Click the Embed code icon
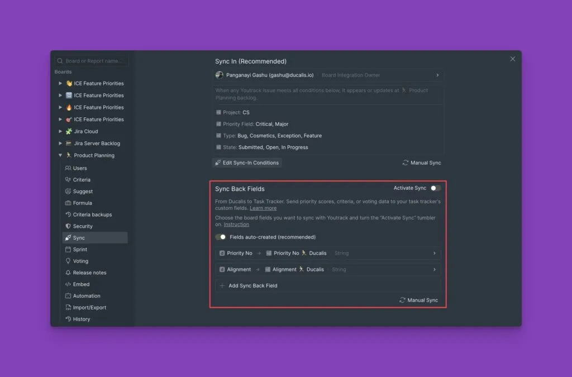Viewport: 572px width, 377px height. click(68, 284)
